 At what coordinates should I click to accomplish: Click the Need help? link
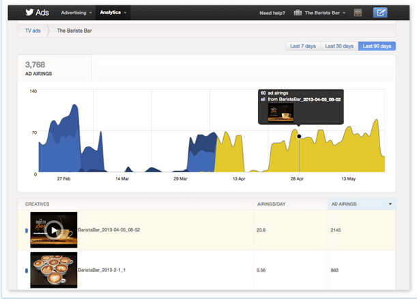coord(274,12)
